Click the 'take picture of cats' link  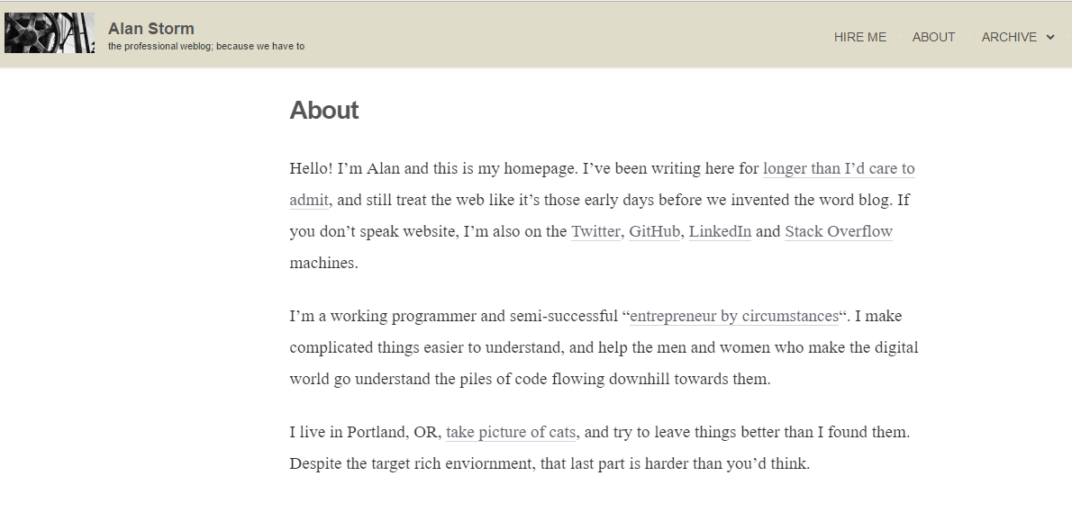click(x=511, y=432)
